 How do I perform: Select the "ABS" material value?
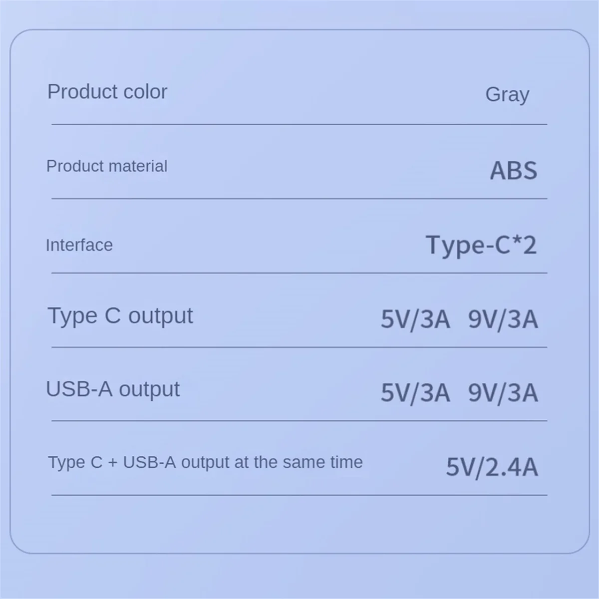pos(513,171)
